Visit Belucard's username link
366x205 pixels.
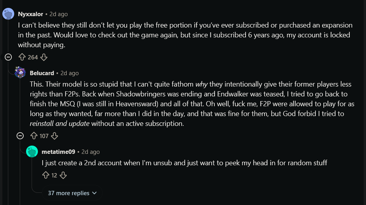[42, 73]
